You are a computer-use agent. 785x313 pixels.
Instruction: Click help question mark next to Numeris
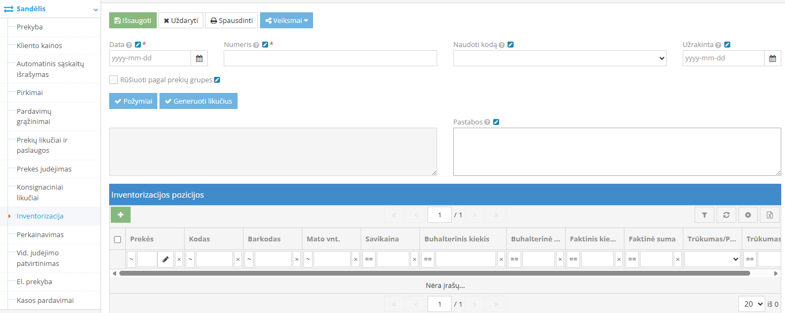[x=256, y=45]
